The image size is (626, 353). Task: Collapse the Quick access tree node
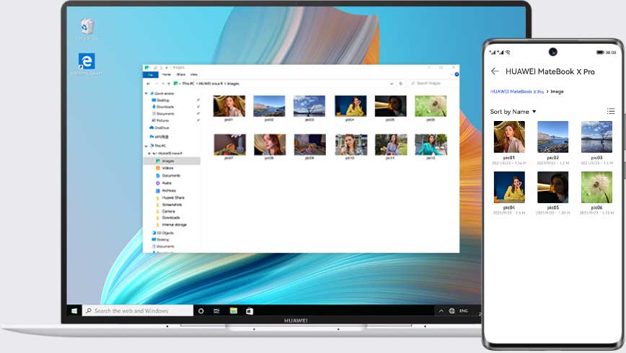(x=146, y=94)
